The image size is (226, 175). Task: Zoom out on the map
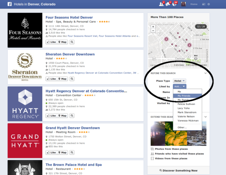pyautogui.click(x=153, y=30)
